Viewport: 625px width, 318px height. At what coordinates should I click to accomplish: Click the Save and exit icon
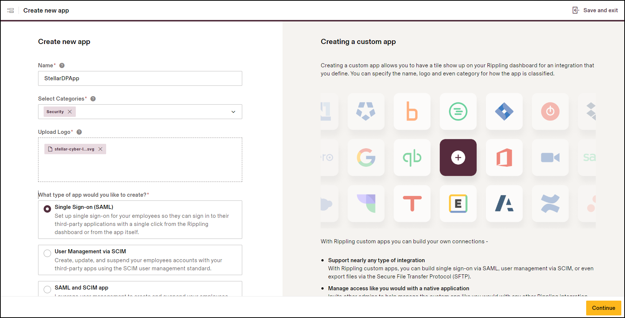[575, 10]
